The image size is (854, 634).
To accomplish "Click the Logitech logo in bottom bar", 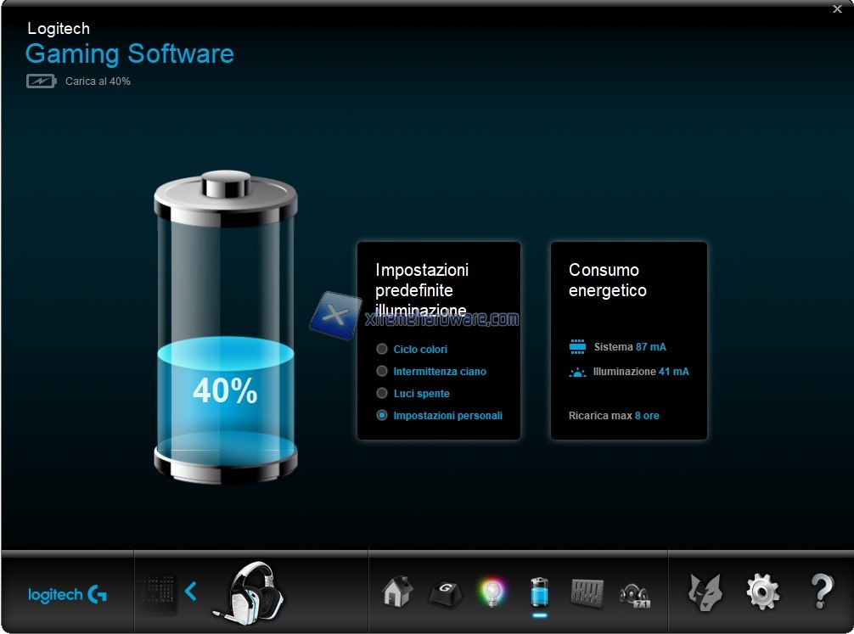I will 67,594.
